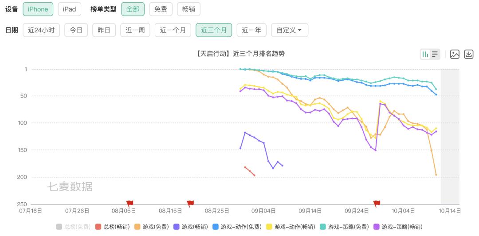The image size is (479, 236).
Task: Click the red flag near 08月05日
Action: coord(130,204)
